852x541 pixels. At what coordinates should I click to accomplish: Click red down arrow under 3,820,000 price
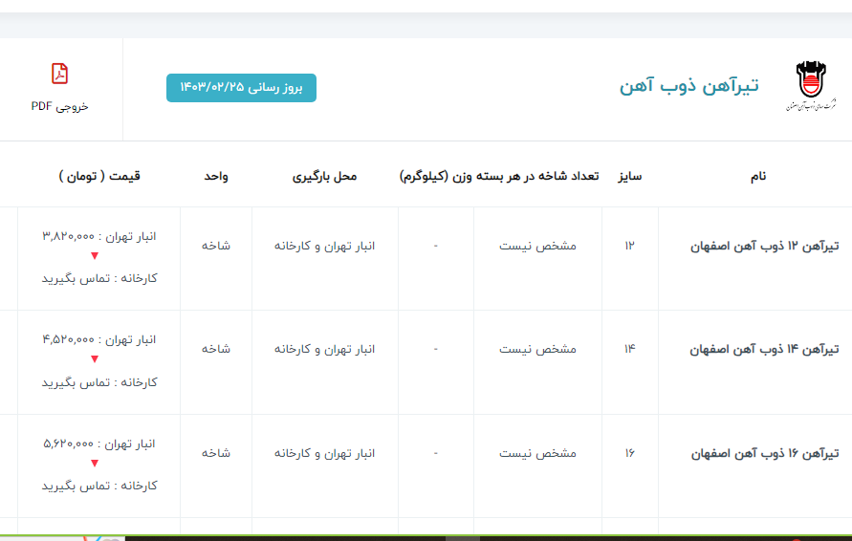pos(94,256)
